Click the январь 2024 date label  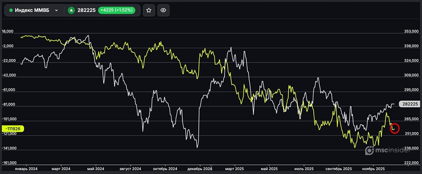pos(26,169)
